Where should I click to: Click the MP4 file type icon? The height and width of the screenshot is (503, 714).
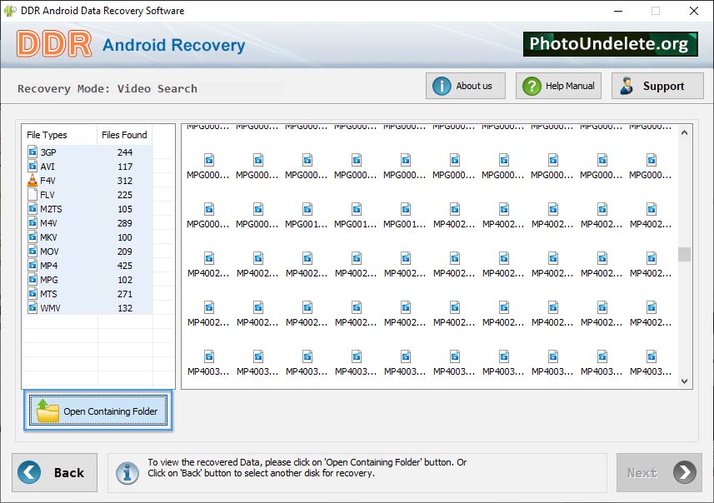(32, 265)
